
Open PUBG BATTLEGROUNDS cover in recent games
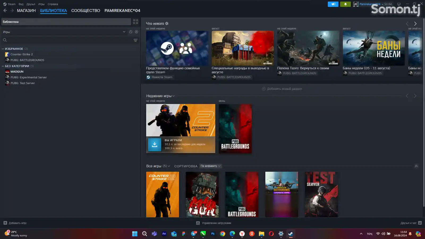[235, 129]
